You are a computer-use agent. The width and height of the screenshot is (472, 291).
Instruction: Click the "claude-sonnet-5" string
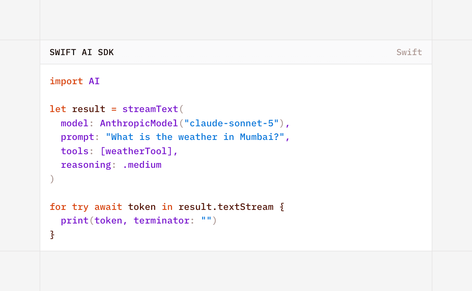click(x=231, y=123)
